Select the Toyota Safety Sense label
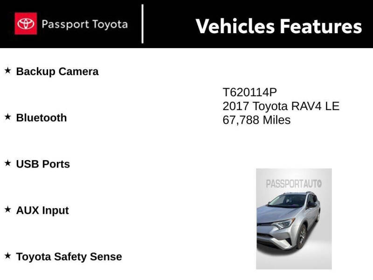373x280 pixels. coord(69,257)
